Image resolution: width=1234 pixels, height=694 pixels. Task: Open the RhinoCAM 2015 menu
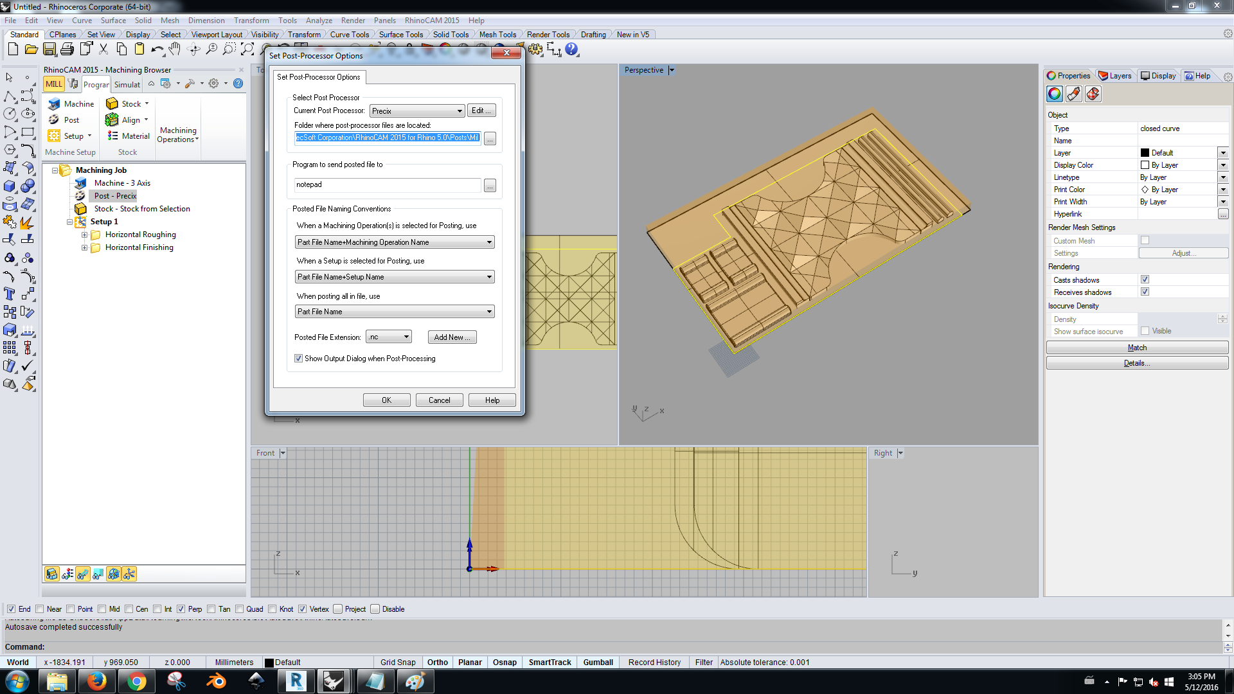tap(432, 21)
